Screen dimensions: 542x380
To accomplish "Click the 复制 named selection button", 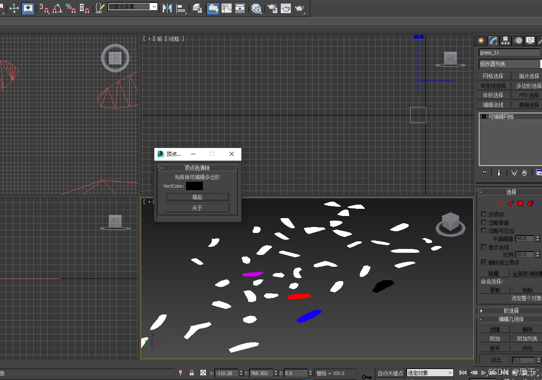I will (495, 290).
